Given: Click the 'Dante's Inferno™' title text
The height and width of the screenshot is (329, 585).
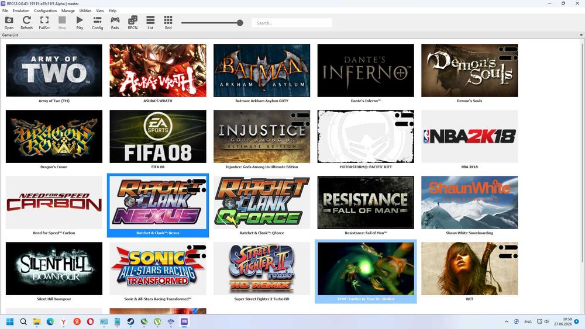Looking at the screenshot, I should (366, 101).
